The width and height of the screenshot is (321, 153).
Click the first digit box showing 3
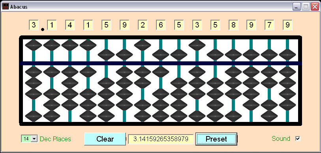(34, 25)
